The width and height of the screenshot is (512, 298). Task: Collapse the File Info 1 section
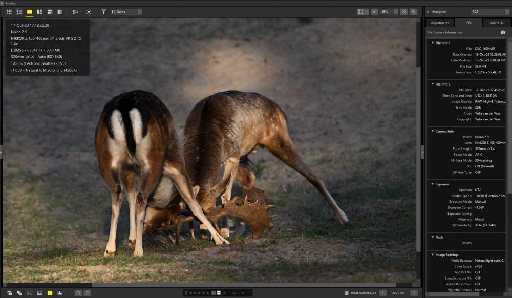pos(433,43)
